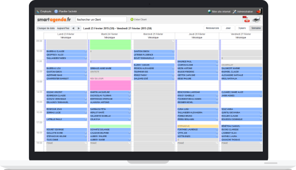Screen dimensions: 296x170
Task: Click info icon on Tuesday's MARTIN JACQUELINE appointment
Action: click(129, 92)
